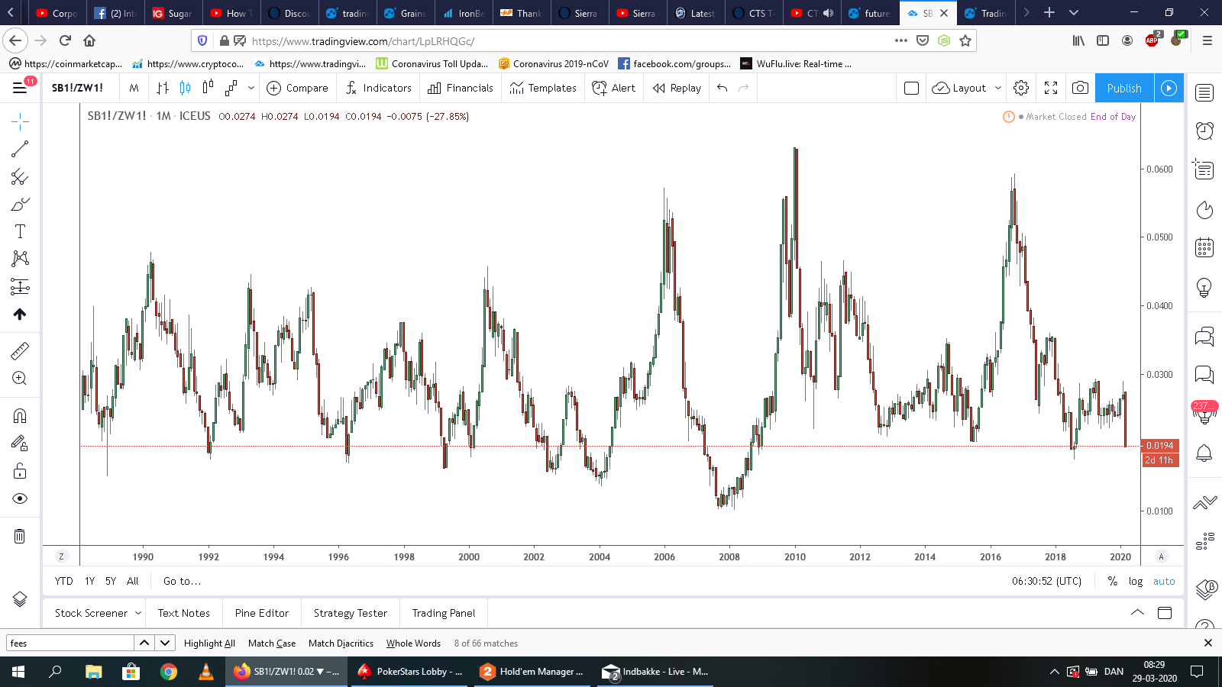Open the select layout square icon
The width and height of the screenshot is (1222, 687).
click(x=911, y=89)
